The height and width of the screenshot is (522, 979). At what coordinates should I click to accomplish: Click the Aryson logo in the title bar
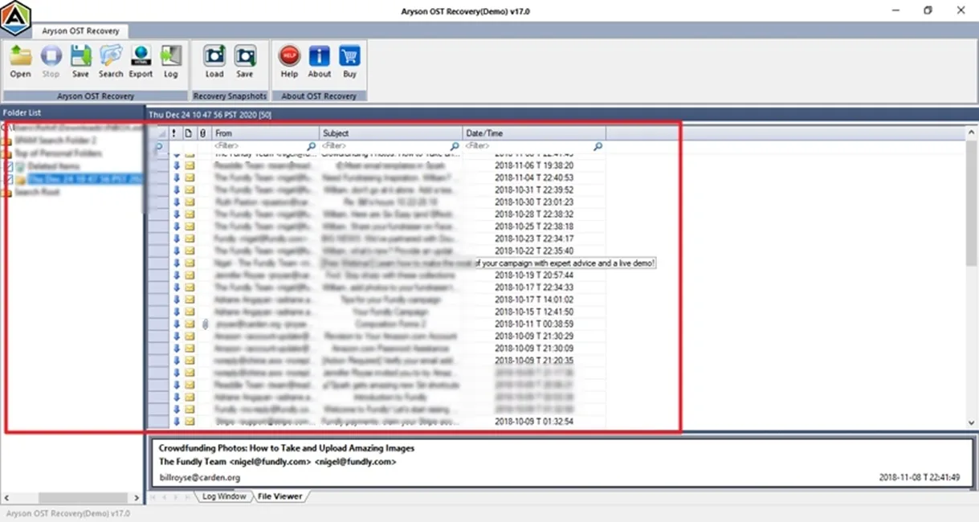click(x=15, y=18)
